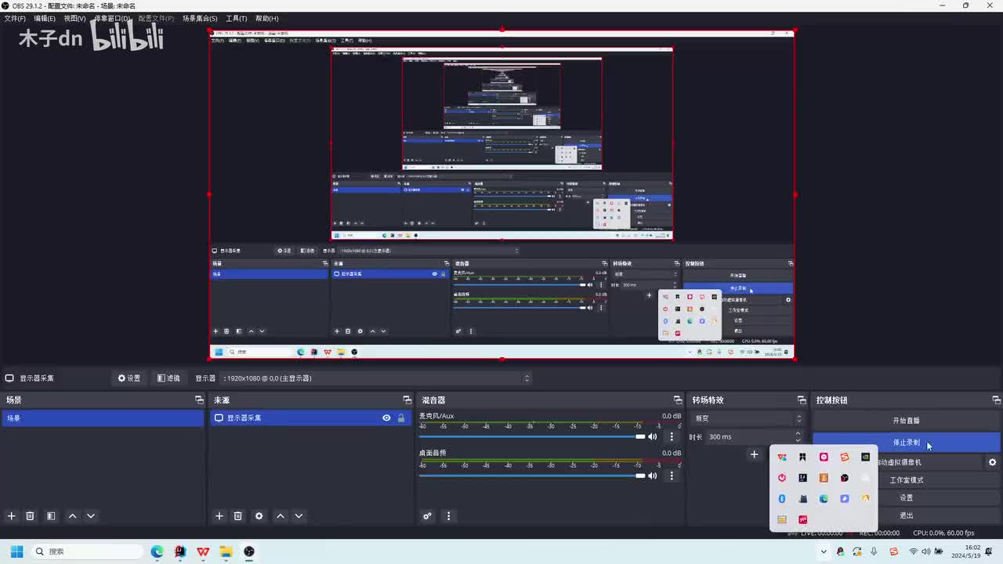Move the scene up with the up arrow
This screenshot has height=564, width=1003.
pyautogui.click(x=72, y=516)
